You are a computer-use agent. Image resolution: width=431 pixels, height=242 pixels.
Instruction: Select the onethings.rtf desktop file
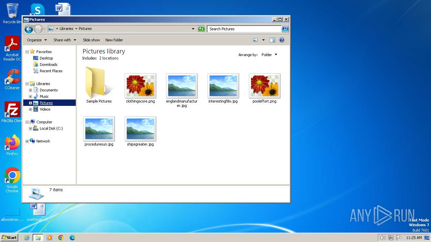point(37,212)
